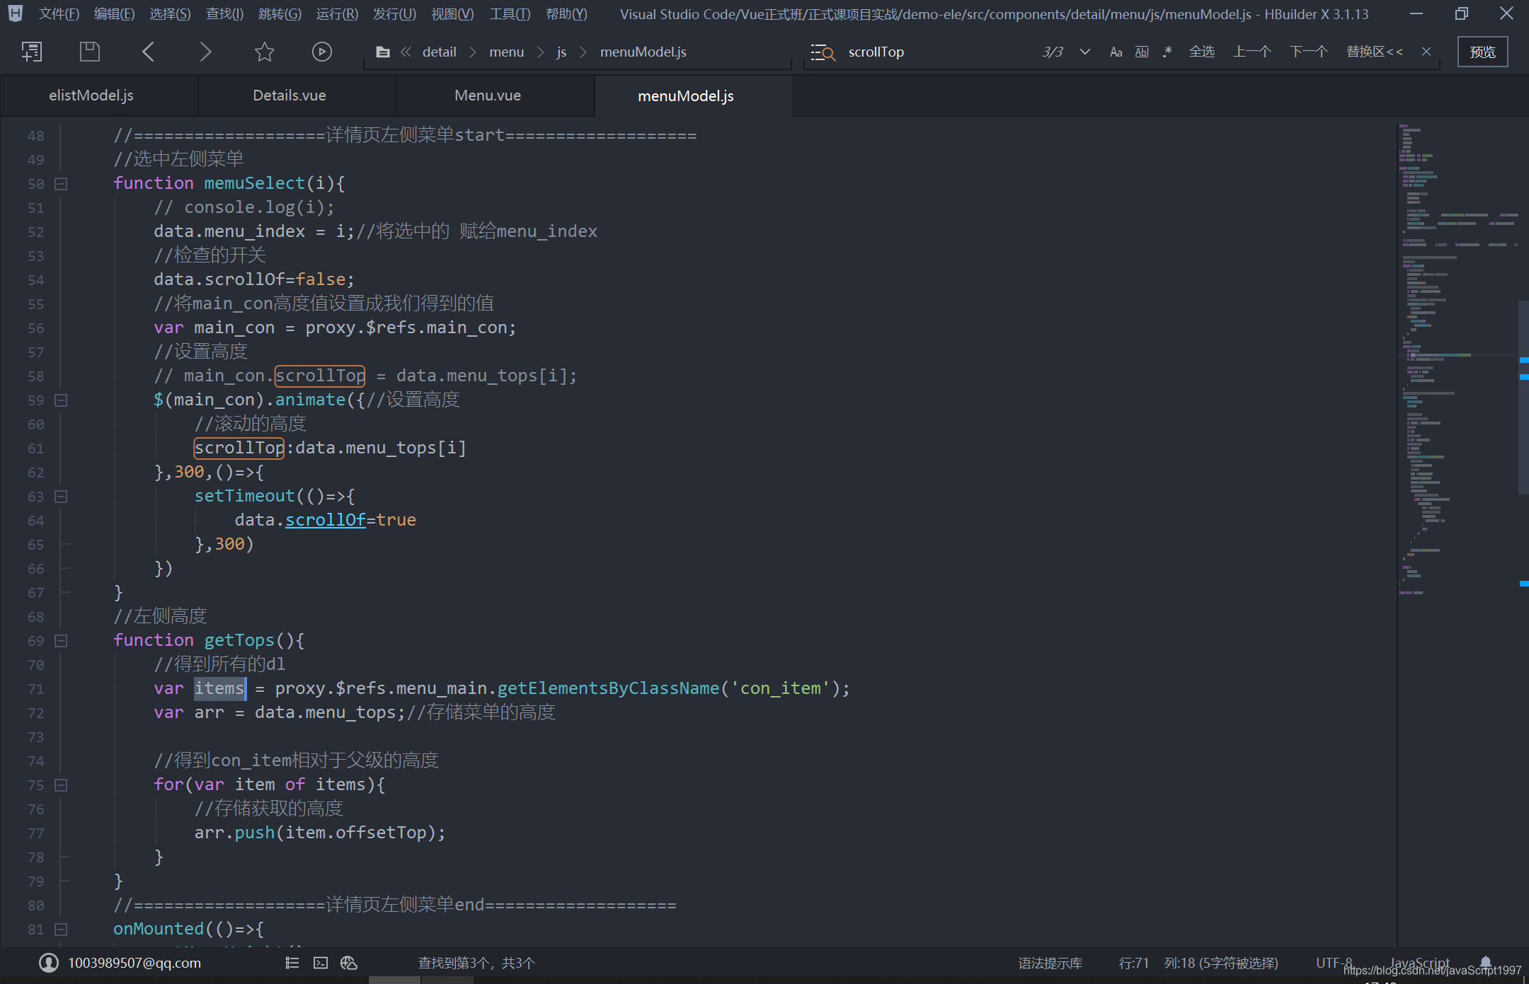Click the 行:71 line indicator

pos(1133,963)
